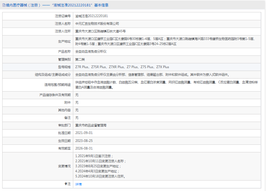Select change entry 5.2024年10月18日变更注册人住所
The height and width of the screenshot is (191, 266).
[x=101, y=176]
